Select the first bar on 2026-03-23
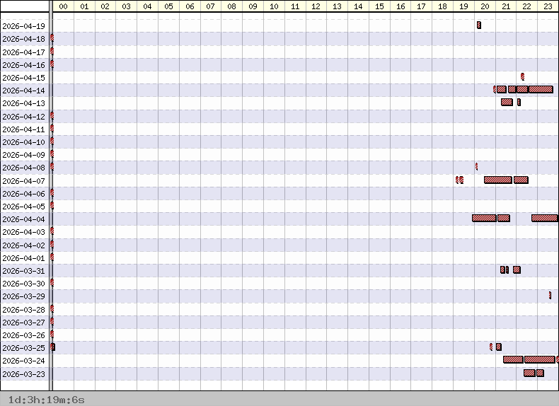 (529, 373)
